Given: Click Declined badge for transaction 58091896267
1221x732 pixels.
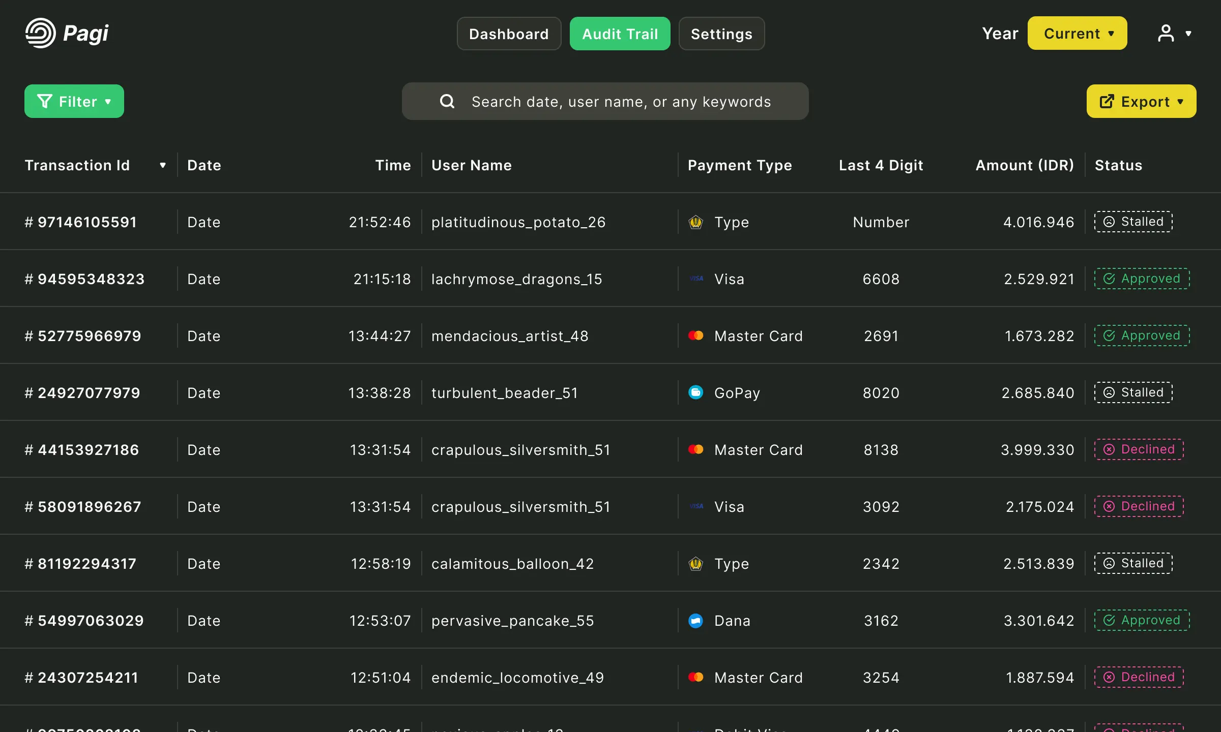Looking at the screenshot, I should point(1139,506).
